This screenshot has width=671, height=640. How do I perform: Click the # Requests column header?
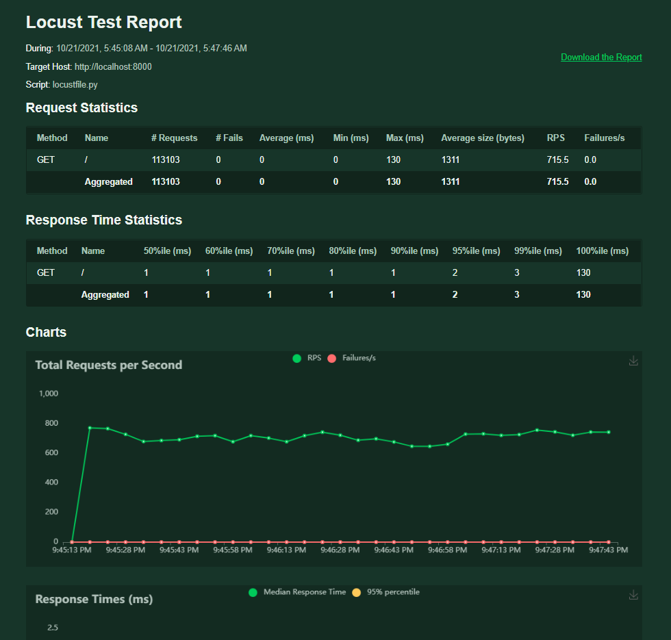pos(174,138)
